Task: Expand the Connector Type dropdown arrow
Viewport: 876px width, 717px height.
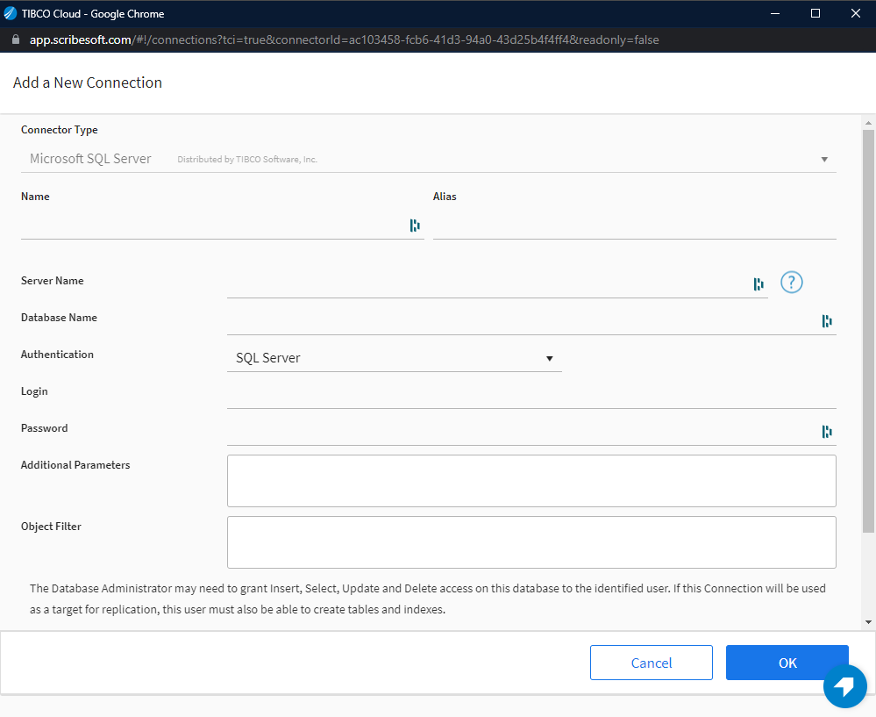Action: 824,160
